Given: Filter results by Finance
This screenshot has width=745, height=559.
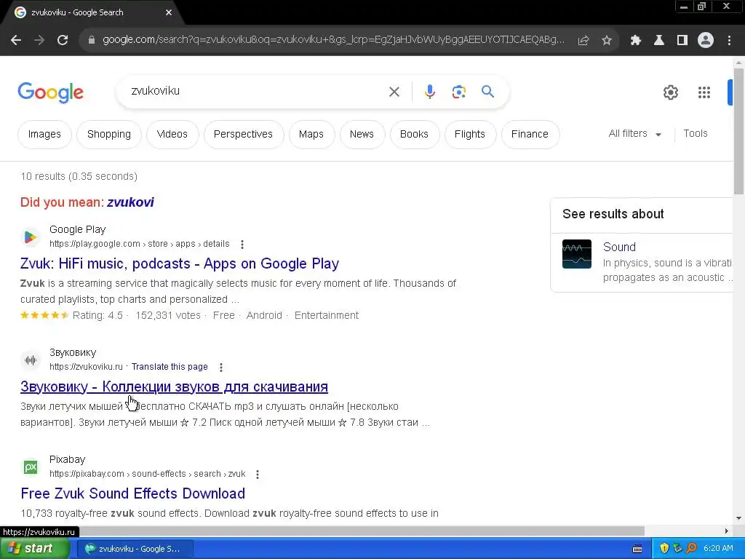Looking at the screenshot, I should coord(530,135).
